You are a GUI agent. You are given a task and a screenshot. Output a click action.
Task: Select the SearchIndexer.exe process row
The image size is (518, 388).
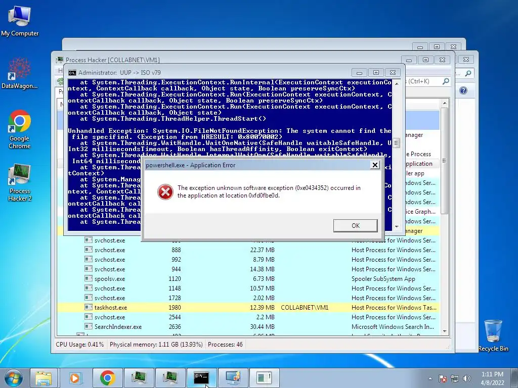click(x=248, y=327)
